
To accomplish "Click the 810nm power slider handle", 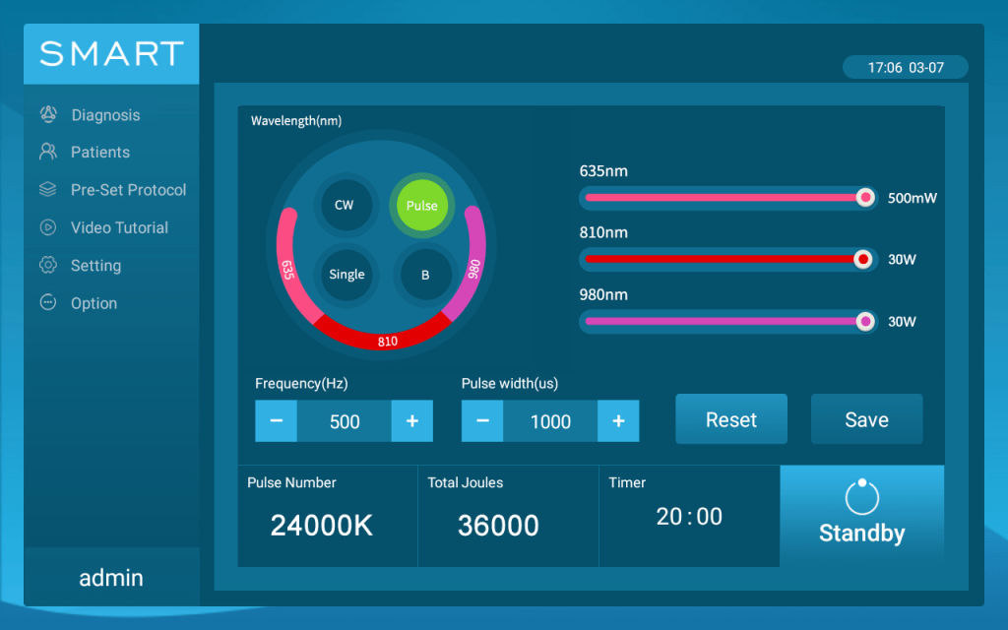I will click(x=863, y=260).
